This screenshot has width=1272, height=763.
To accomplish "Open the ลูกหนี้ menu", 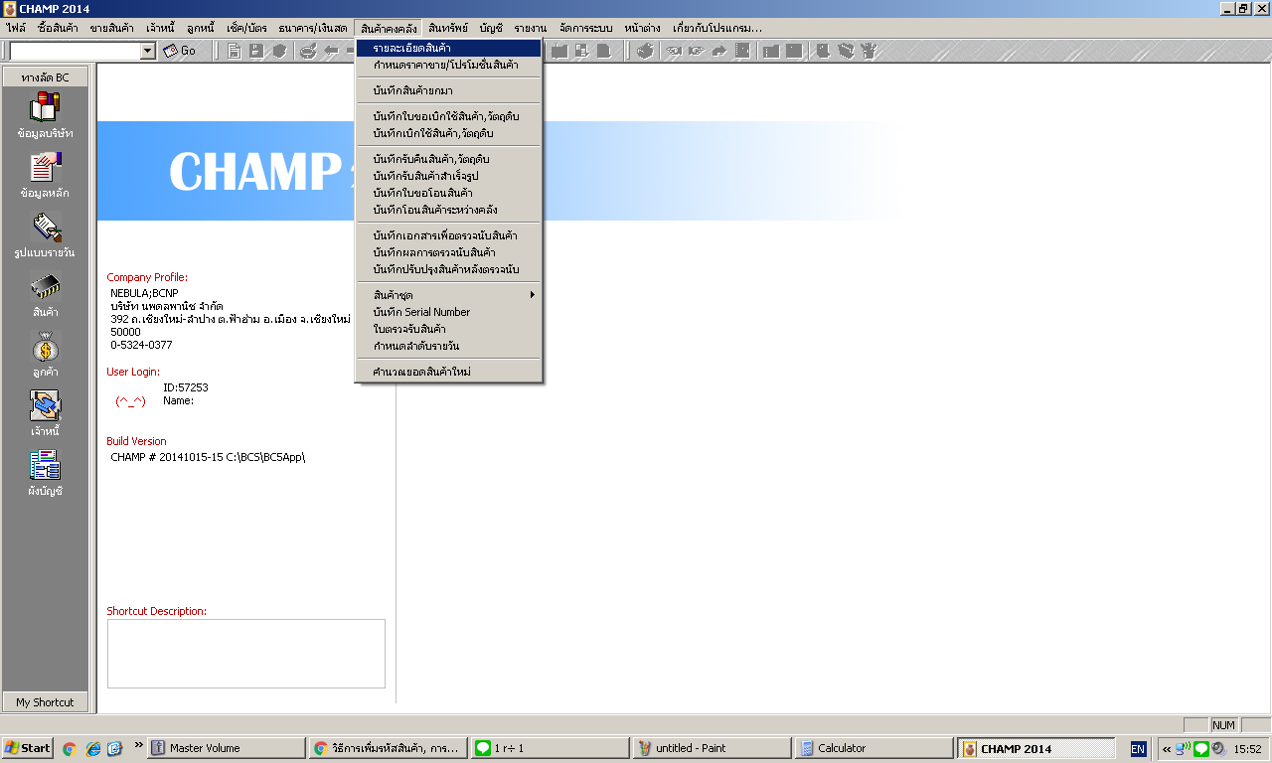I will (201, 28).
